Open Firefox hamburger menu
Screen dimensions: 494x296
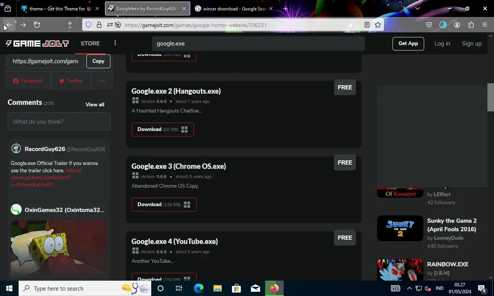tap(485, 25)
